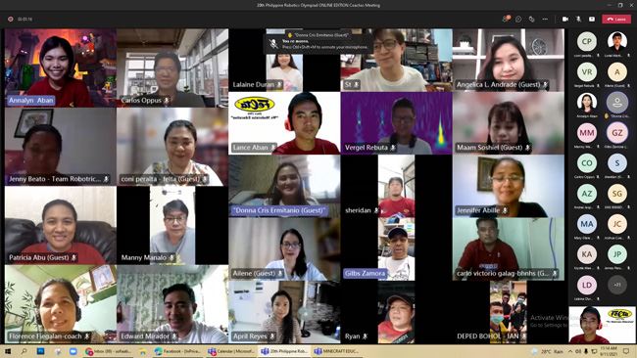Image resolution: width=637 pixels, height=358 pixels.
Task: Select the LD participant avatar
Action: [x=587, y=285]
